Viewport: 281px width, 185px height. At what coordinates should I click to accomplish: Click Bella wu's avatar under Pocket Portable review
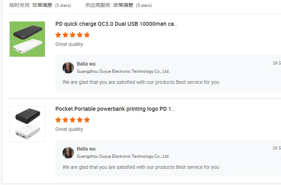click(68, 153)
